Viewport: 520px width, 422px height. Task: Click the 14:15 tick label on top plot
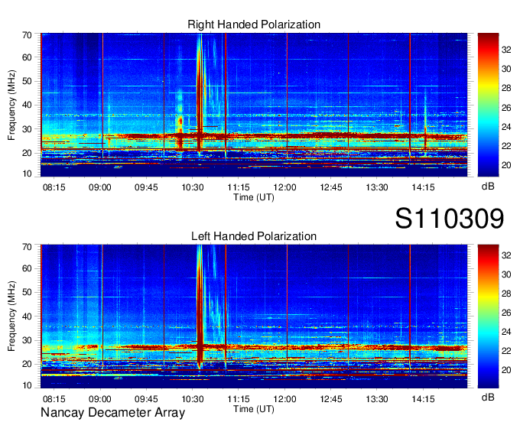click(x=423, y=187)
